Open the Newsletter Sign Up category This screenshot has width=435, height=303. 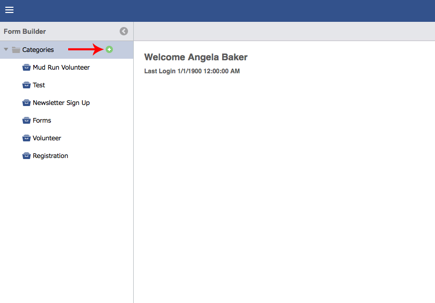(x=61, y=103)
